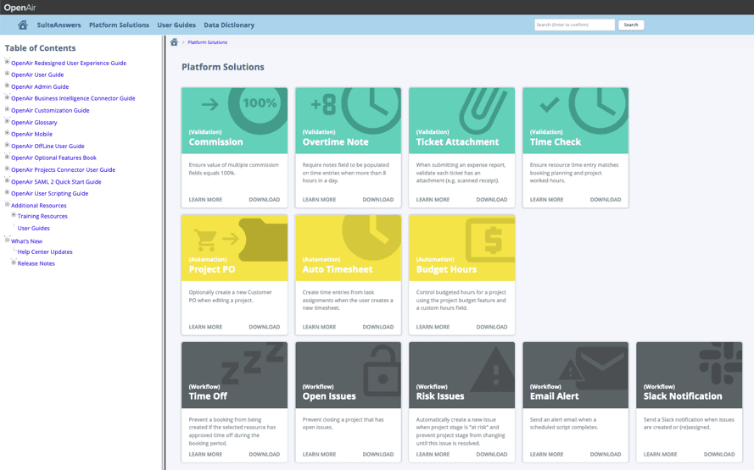Screen dimensions: 754x470
Task: Open the Email Alert workflow card header
Action: coord(576,375)
